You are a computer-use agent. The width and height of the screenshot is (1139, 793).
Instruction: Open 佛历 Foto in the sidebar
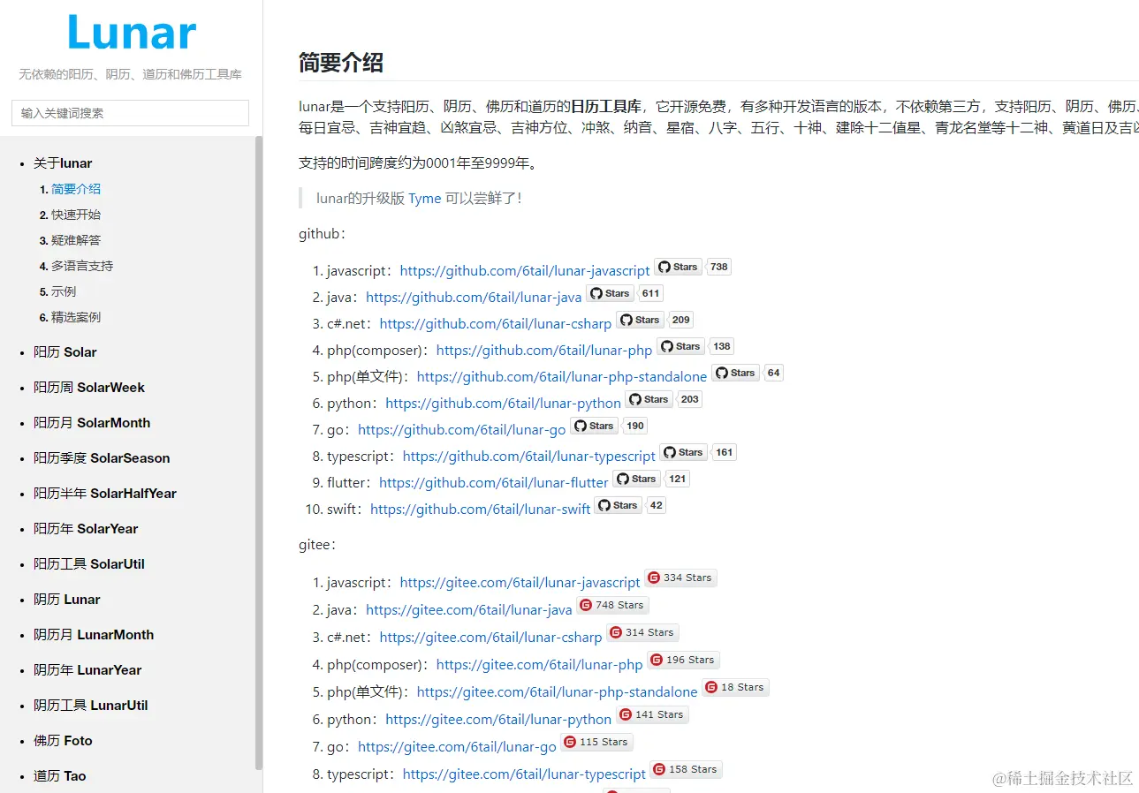[x=63, y=741]
